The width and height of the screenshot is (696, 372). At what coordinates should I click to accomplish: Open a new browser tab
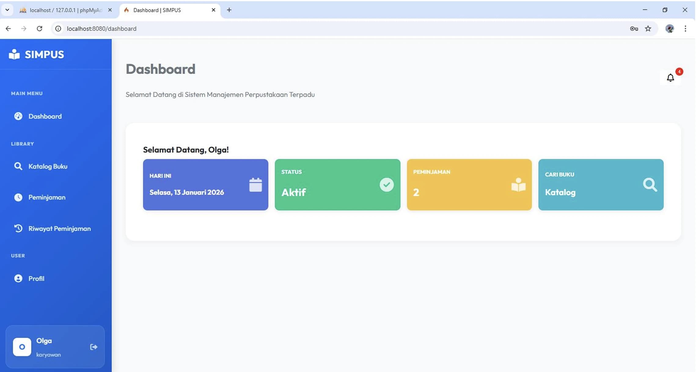pos(229,10)
